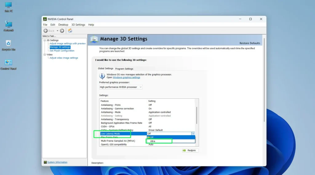This screenshot has width=315, height=175.
Task: Click the Forward arrow icon in toolbar
Action: pyautogui.click(x=62, y=31)
